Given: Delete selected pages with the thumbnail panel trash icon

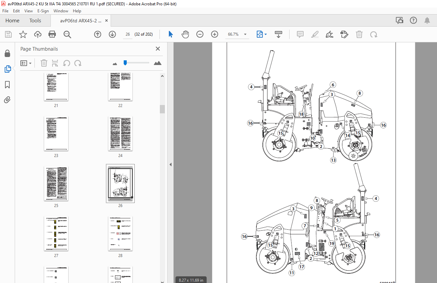Looking at the screenshot, I should (x=44, y=63).
